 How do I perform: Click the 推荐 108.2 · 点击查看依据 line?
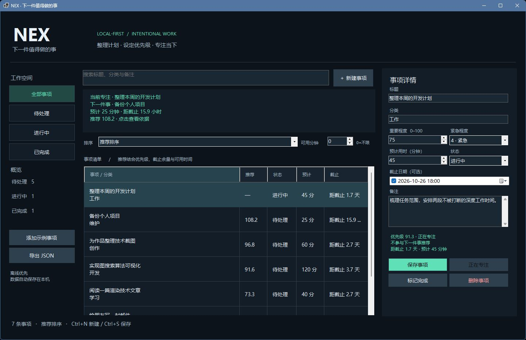(120, 119)
